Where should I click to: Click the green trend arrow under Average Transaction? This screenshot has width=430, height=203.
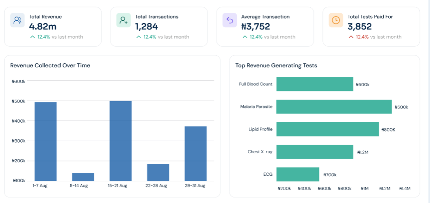[245, 37]
